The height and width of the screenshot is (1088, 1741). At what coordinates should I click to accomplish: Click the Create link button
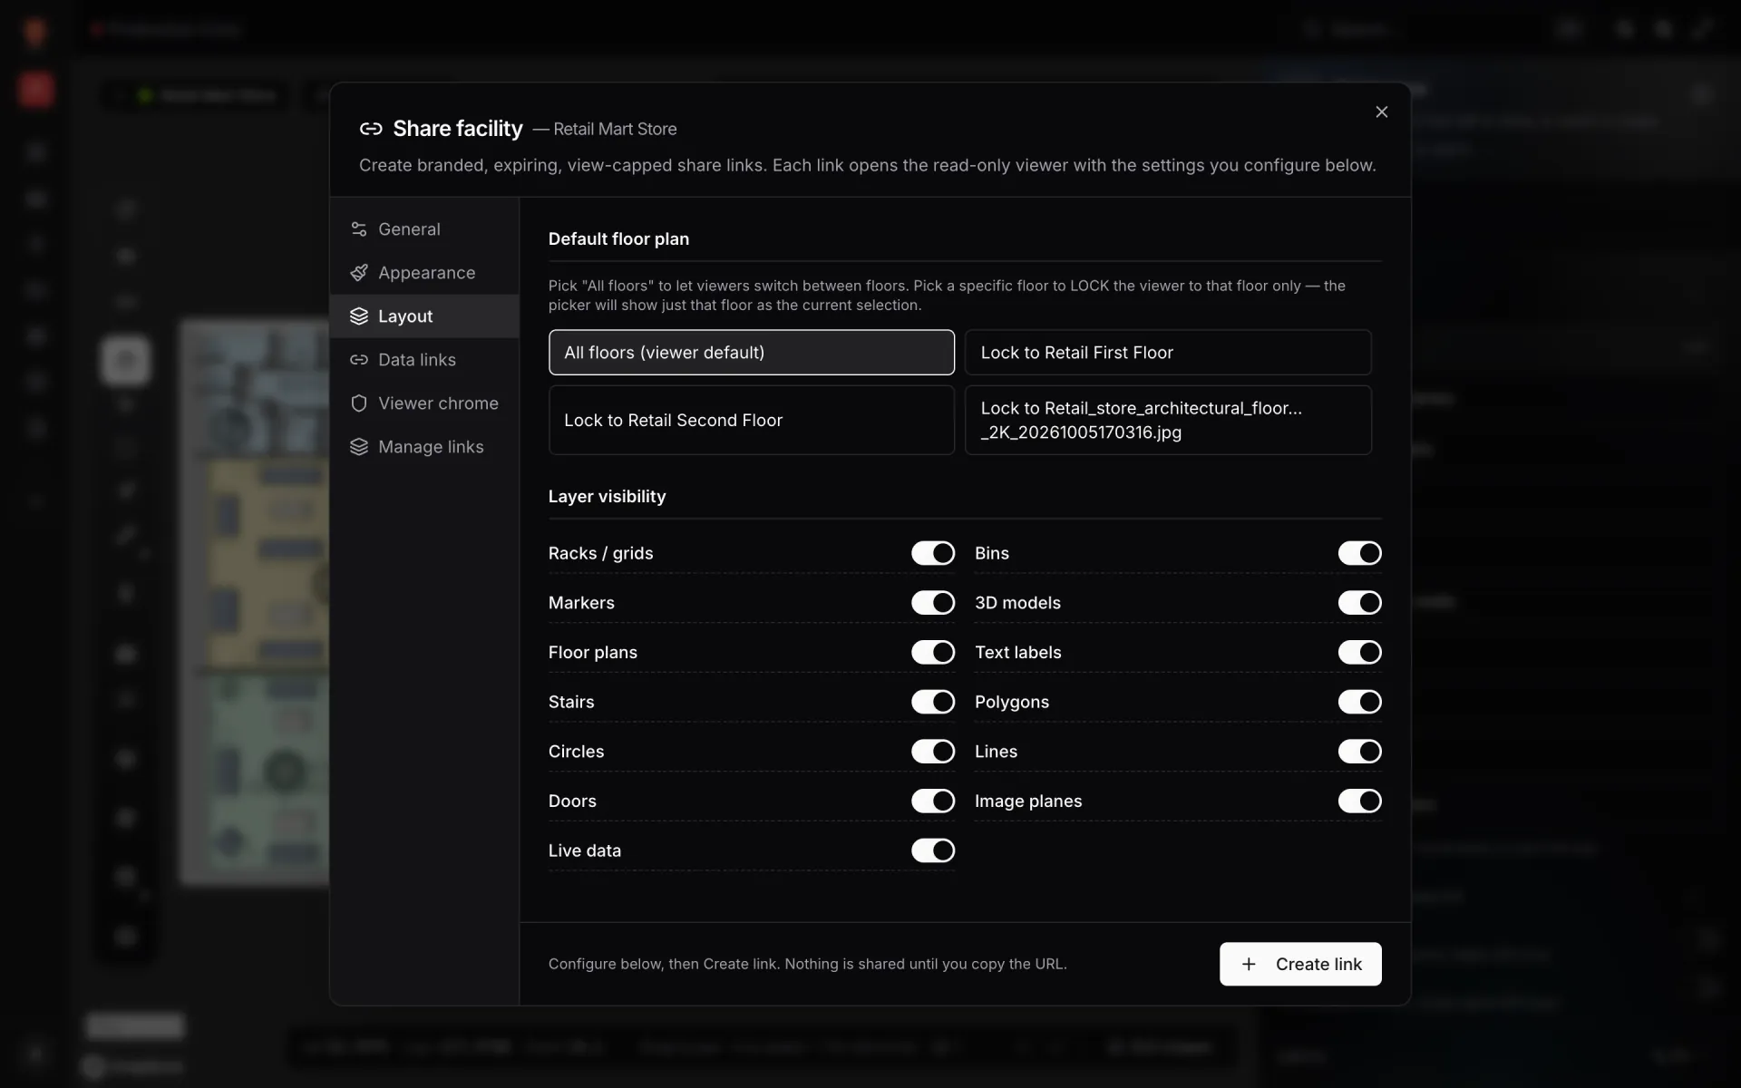click(x=1300, y=964)
